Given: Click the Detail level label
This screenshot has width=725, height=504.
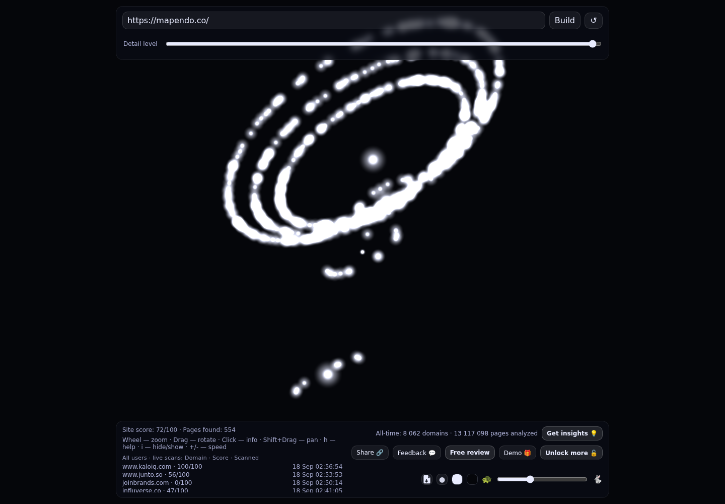Looking at the screenshot, I should point(140,44).
